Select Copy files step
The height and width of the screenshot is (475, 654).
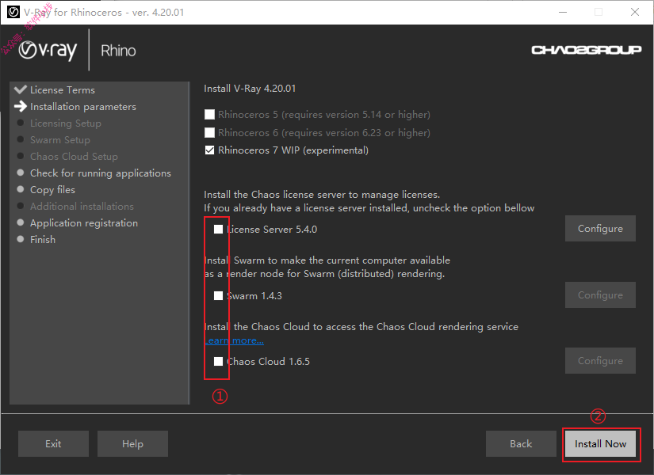pos(52,190)
